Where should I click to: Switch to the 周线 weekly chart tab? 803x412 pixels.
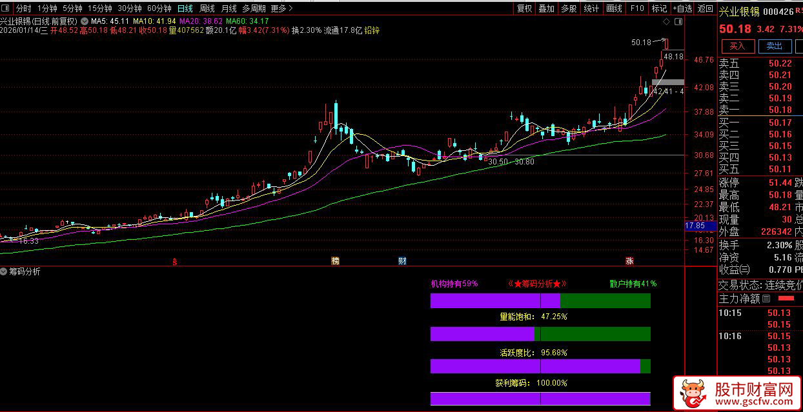click(x=207, y=8)
